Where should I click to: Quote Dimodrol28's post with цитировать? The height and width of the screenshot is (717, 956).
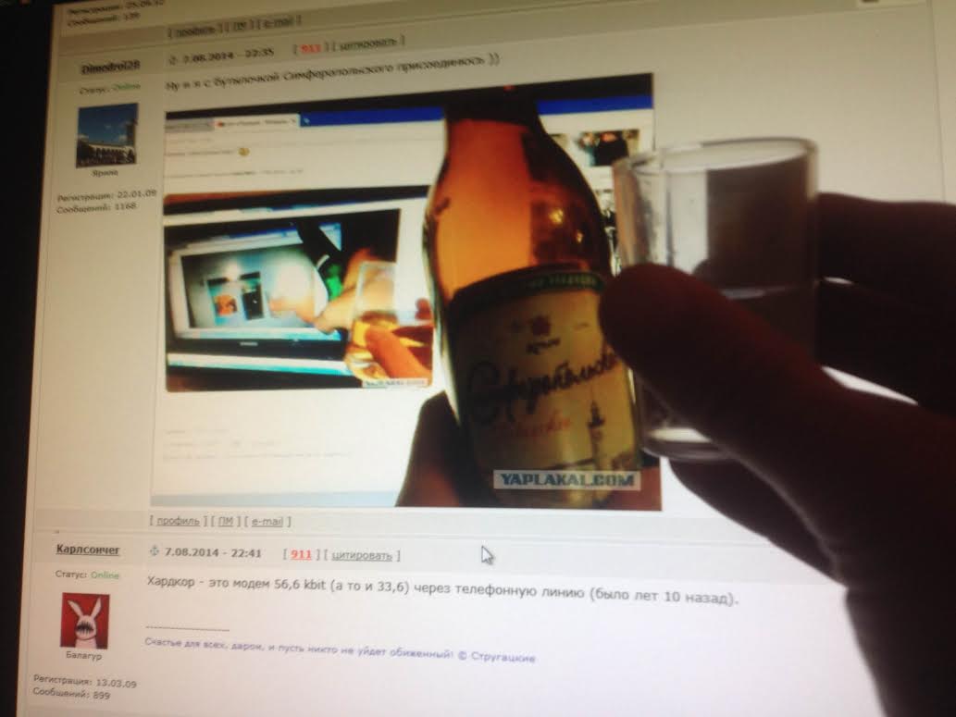[368, 43]
